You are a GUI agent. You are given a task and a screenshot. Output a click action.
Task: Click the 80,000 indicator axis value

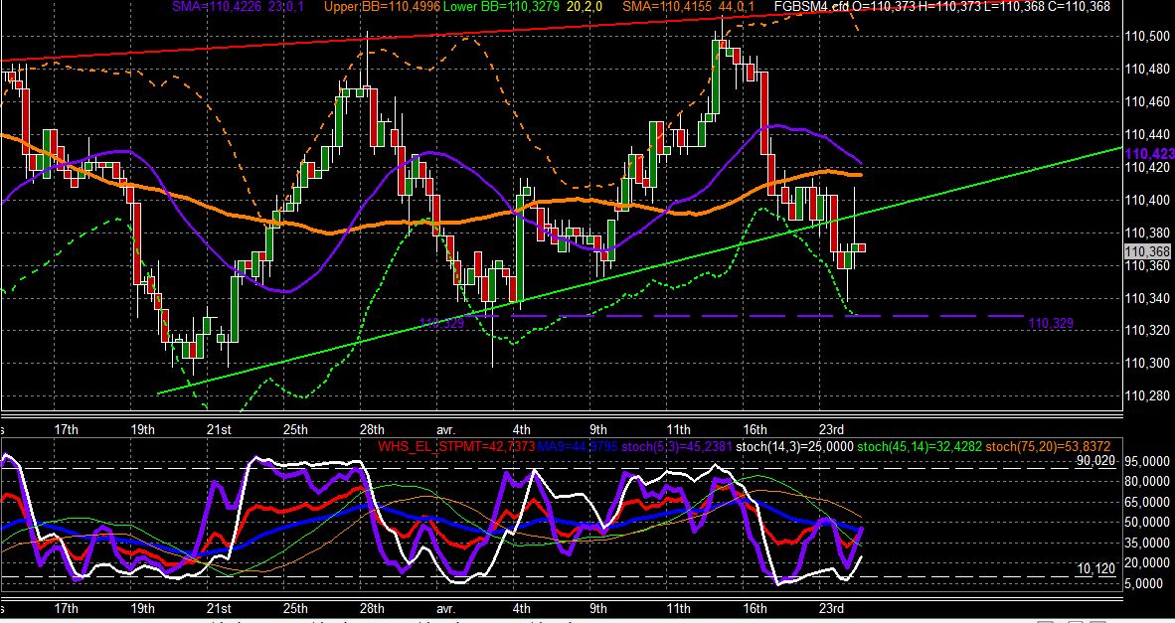pos(1146,482)
